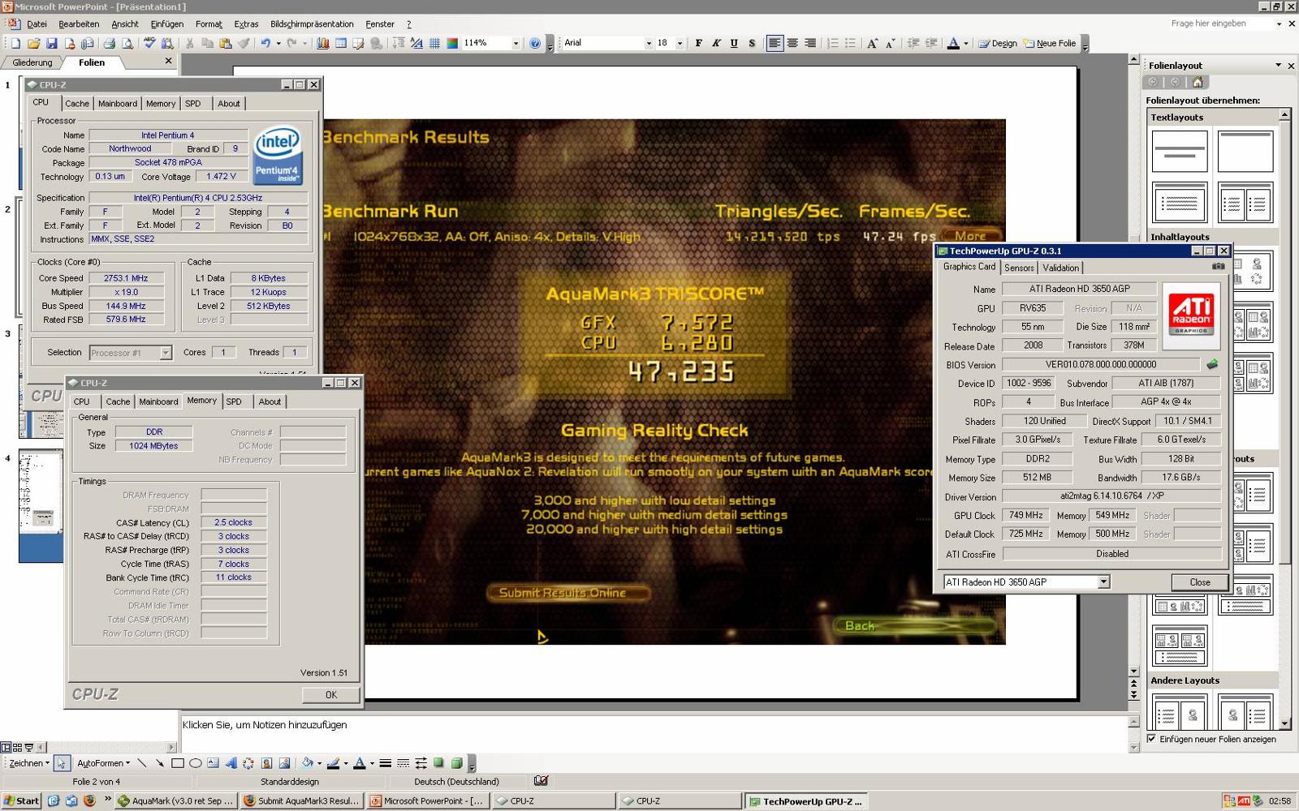Underline text with the U button
Screen dimensions: 1299x811
pyautogui.click(x=734, y=44)
